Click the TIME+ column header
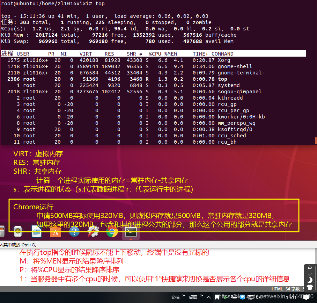The image size is (317, 303). click(200, 54)
